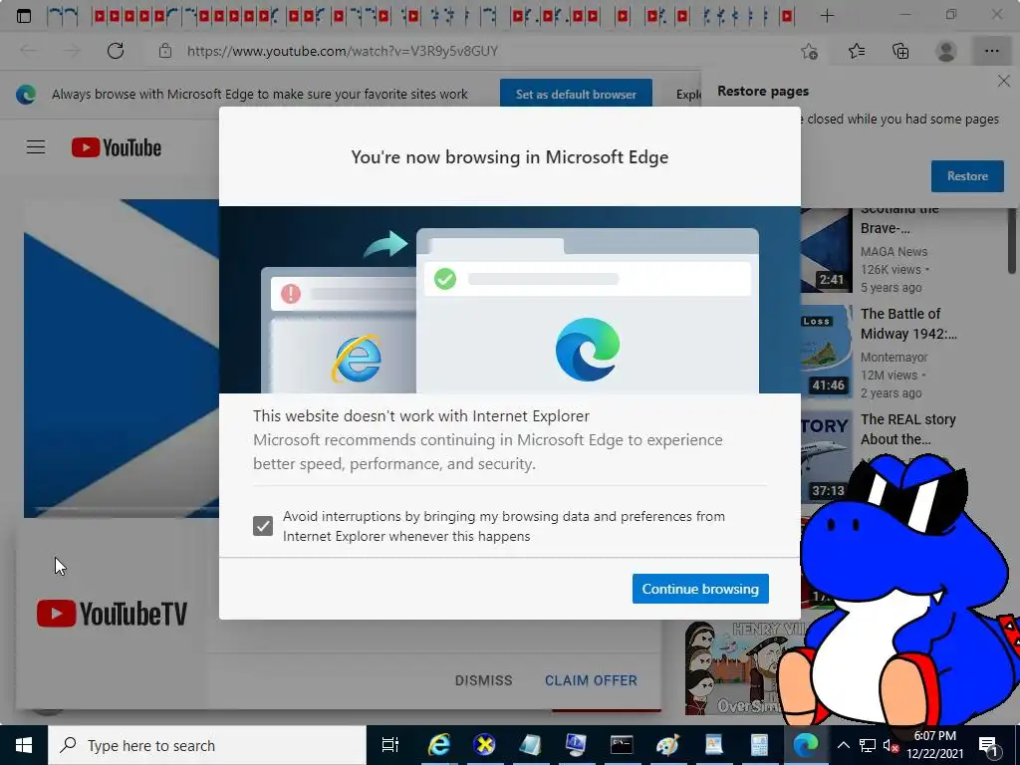Screen dimensions: 1020x765
Task: Close the Restore pages popup
Action: [1003, 81]
